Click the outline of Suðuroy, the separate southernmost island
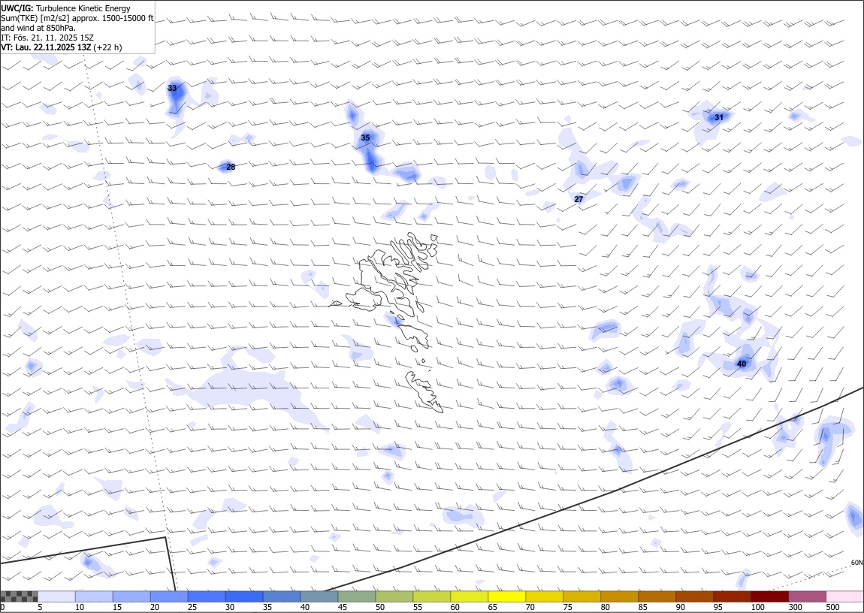Screen dimensions: 864x613 coord(424,391)
